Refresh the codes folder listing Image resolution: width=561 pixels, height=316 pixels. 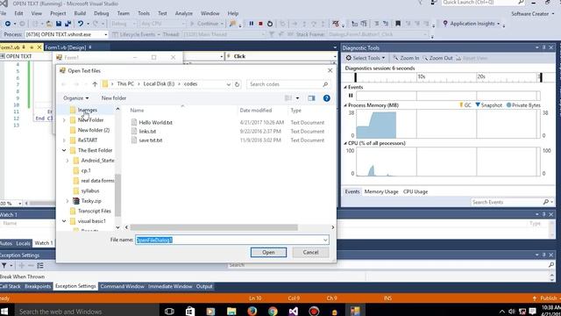tap(237, 84)
